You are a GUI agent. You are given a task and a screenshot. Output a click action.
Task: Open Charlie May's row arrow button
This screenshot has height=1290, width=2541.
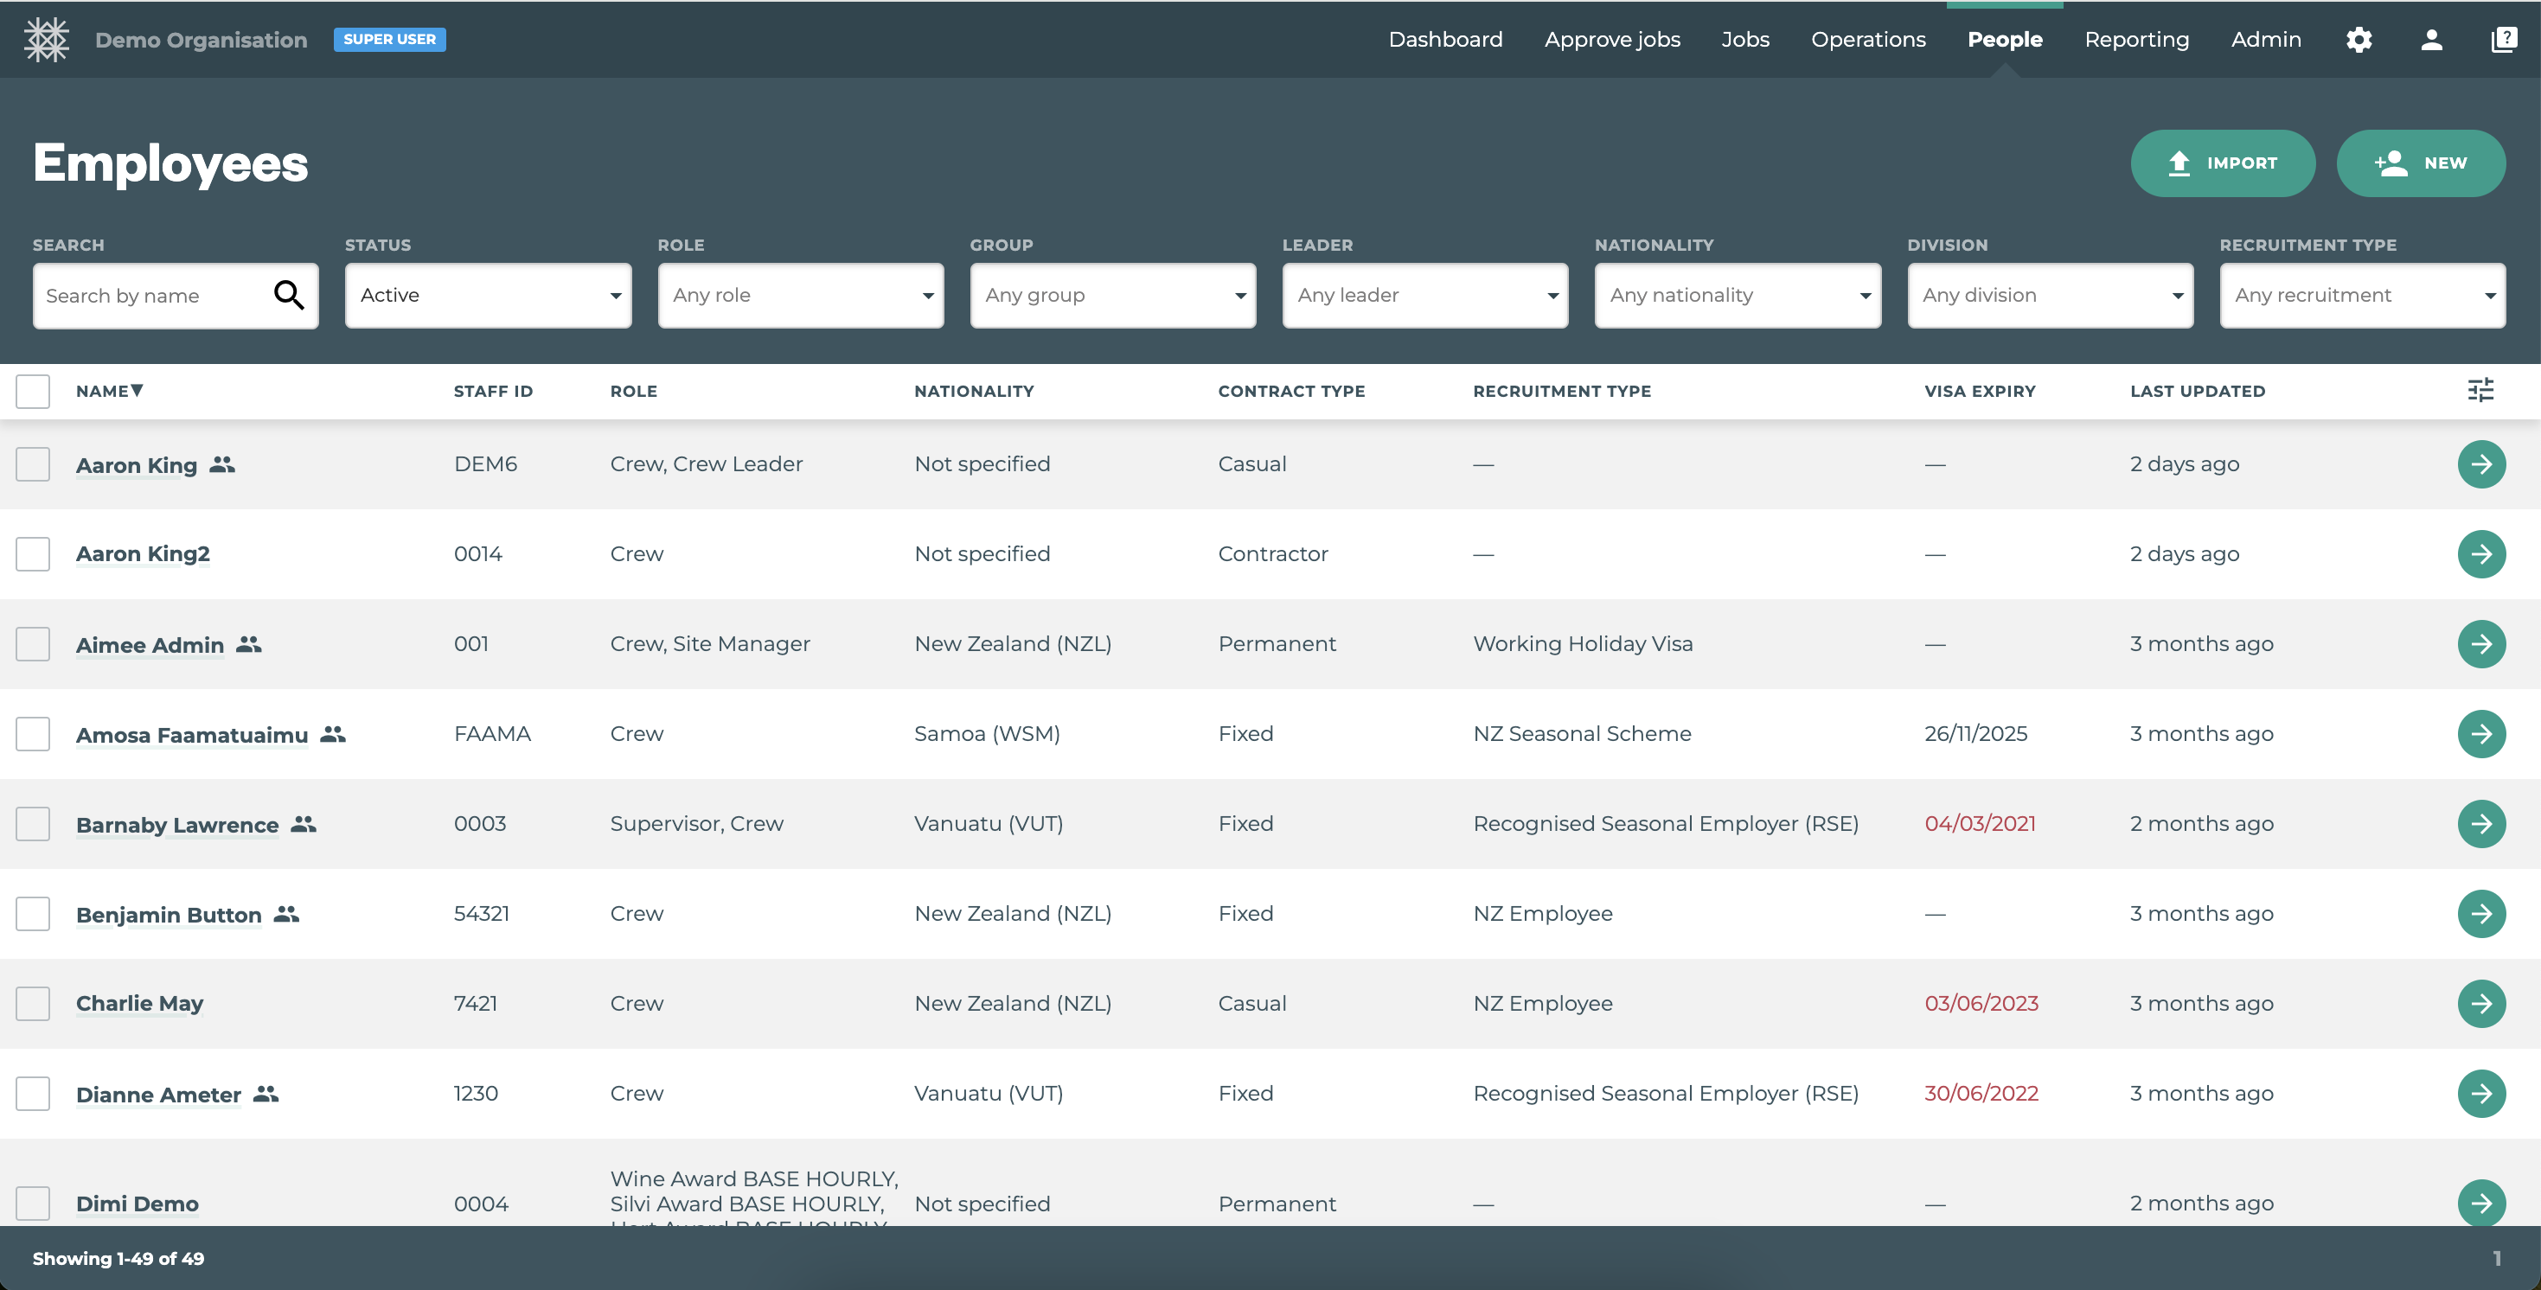click(x=2480, y=1003)
